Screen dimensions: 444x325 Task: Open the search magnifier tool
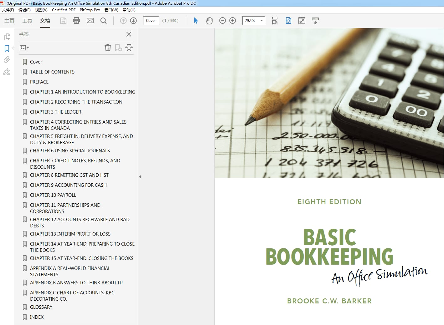(103, 21)
